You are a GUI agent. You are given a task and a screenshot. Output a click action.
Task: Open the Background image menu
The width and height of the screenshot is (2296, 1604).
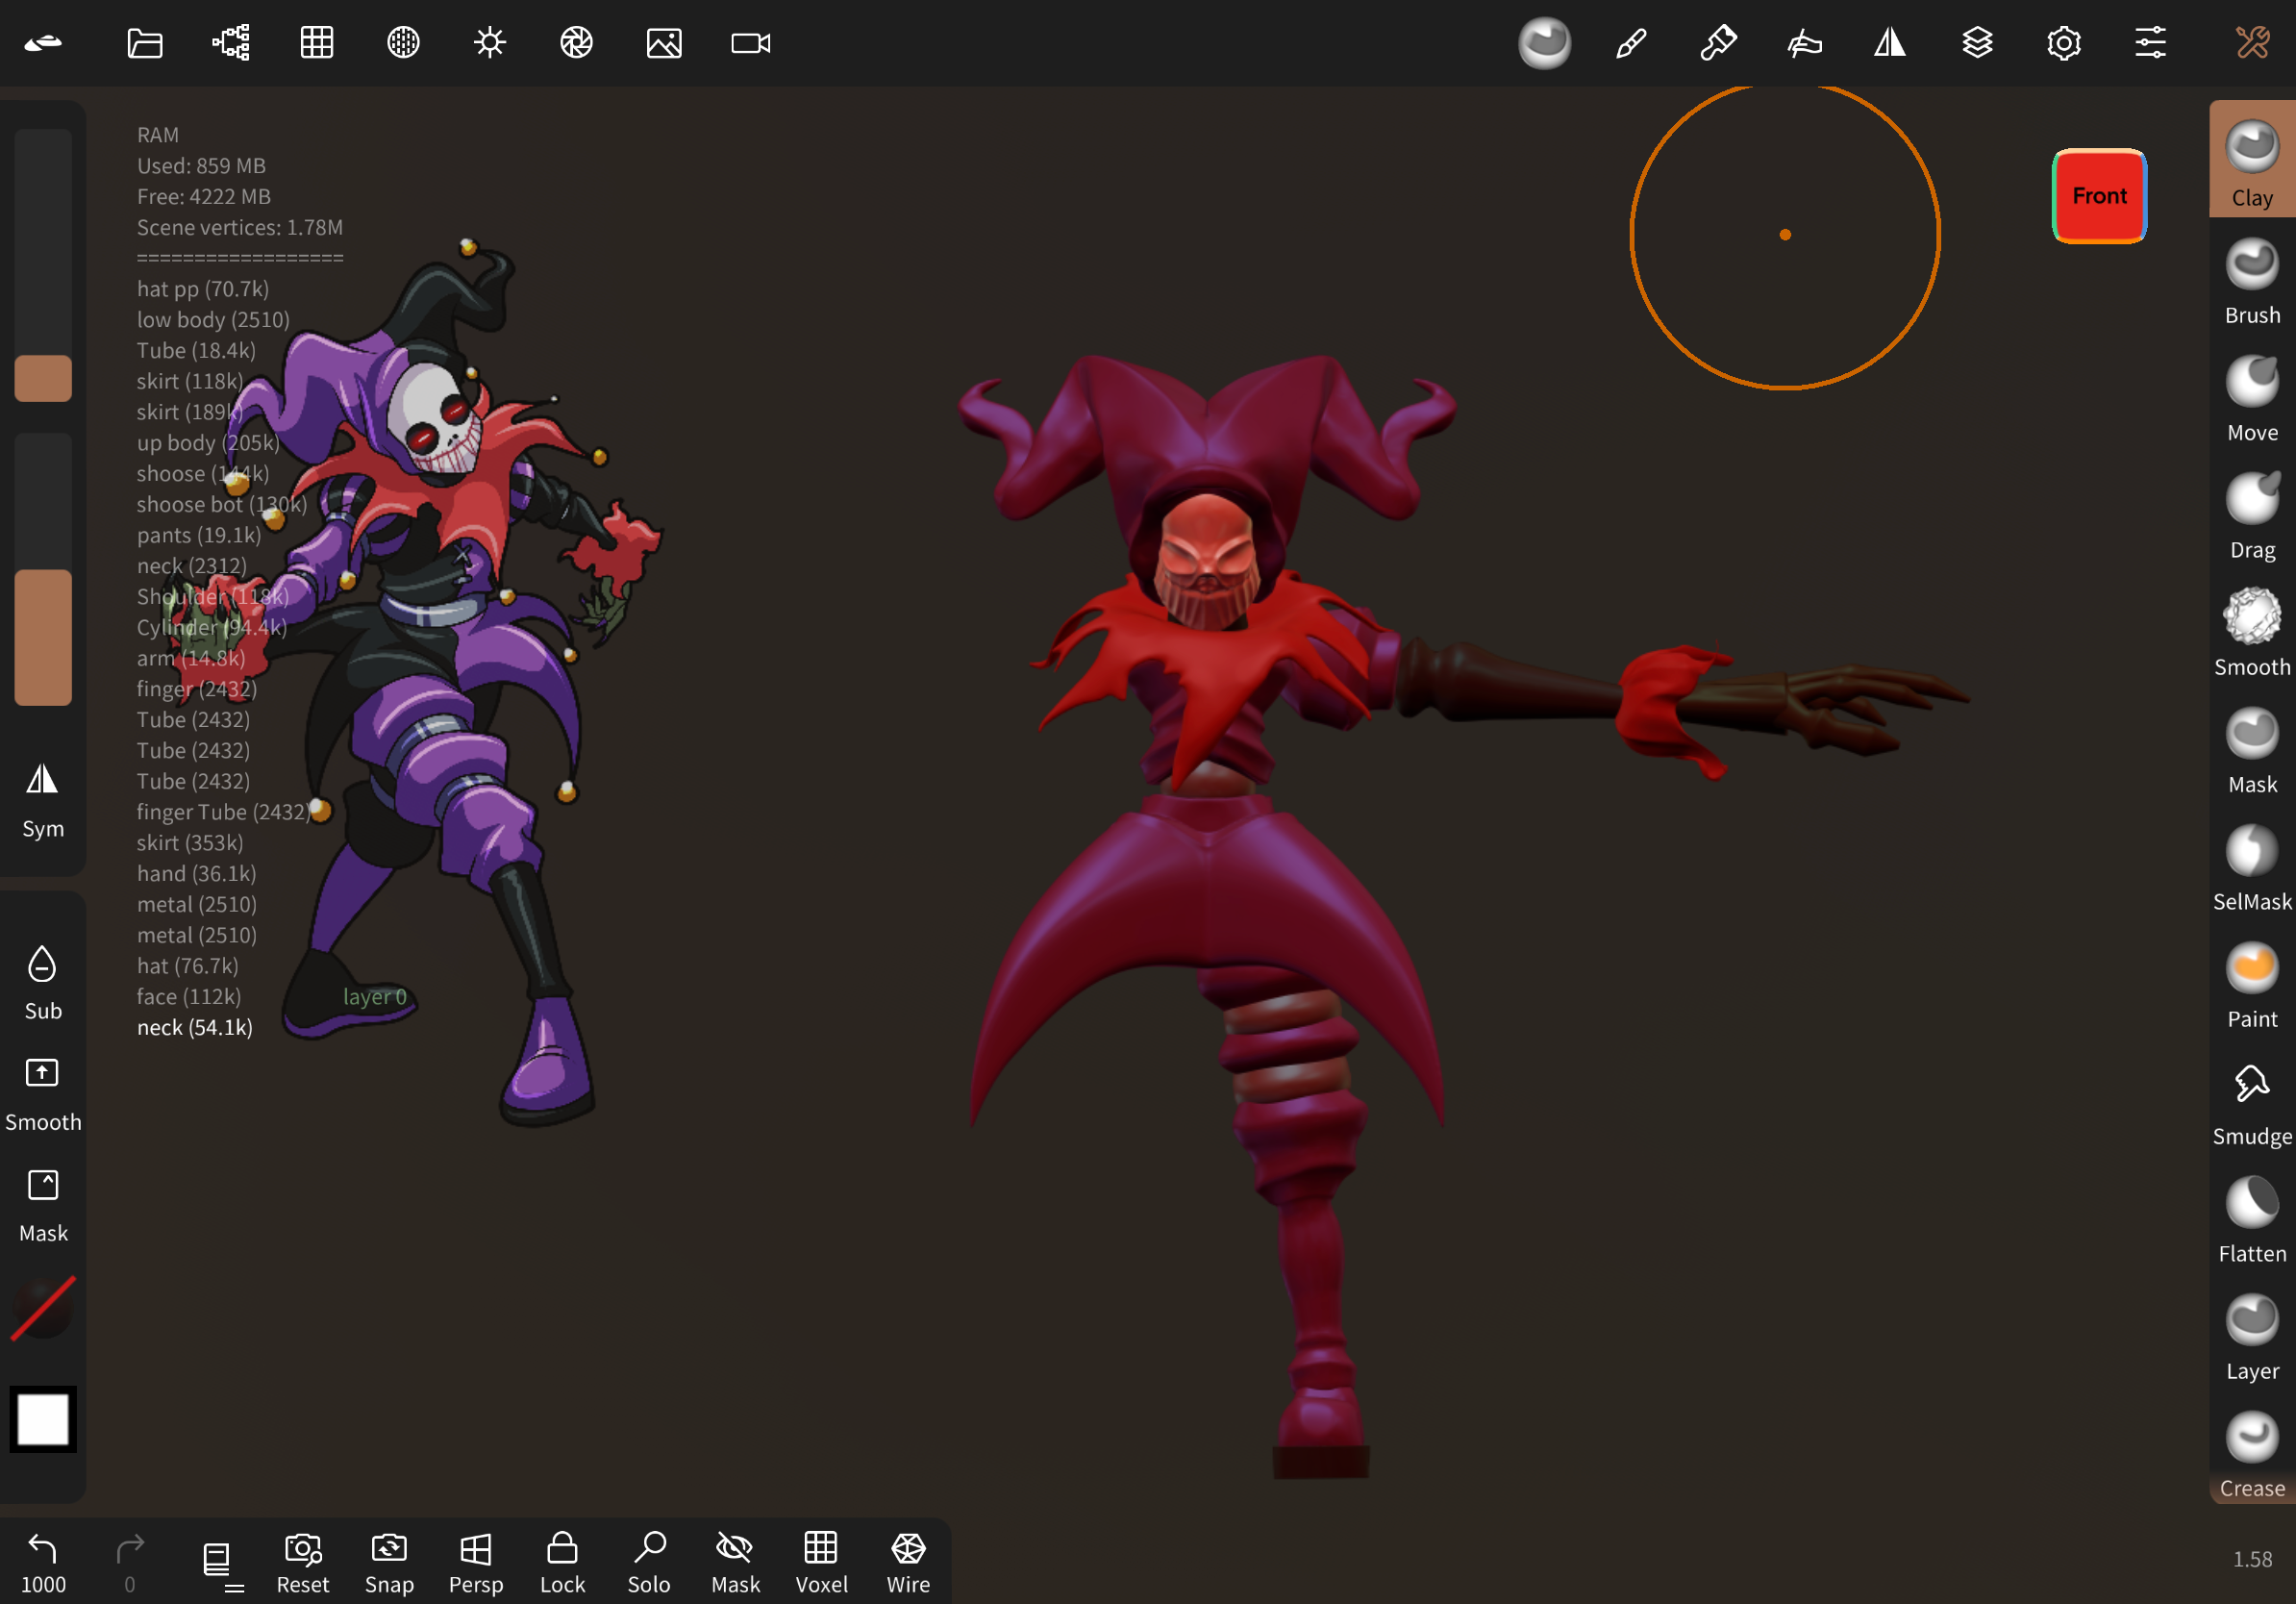click(x=664, y=43)
